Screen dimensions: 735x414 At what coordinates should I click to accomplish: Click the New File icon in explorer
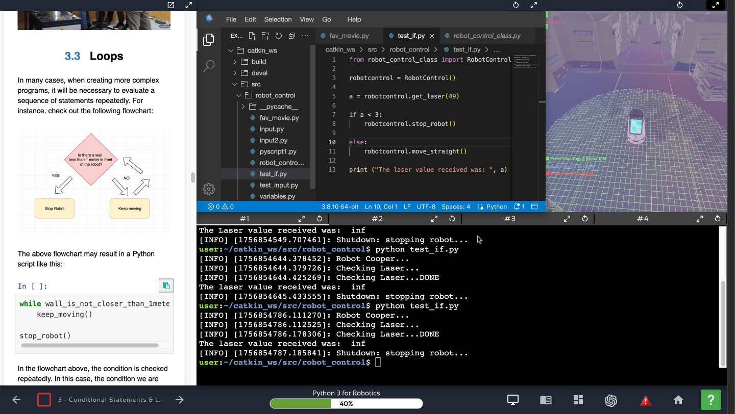tap(252, 36)
